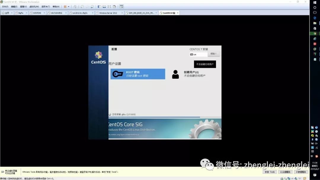320x180 pixels.
Task: Open the 虚拟机(M) menu
Action: [34, 7]
